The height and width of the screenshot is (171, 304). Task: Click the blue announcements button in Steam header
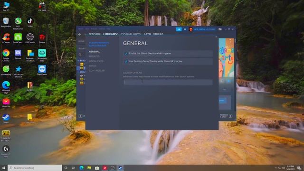coord(179,29)
